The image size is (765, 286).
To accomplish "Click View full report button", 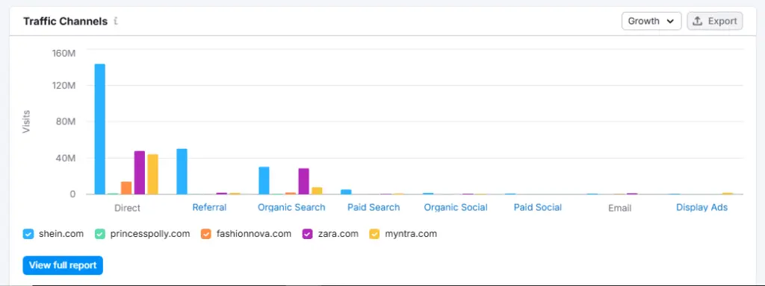I will [x=63, y=266].
